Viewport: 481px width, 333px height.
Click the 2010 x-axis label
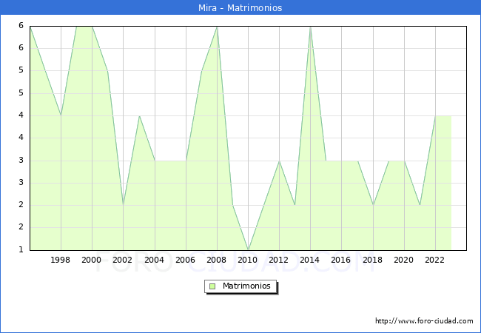tap(248, 260)
